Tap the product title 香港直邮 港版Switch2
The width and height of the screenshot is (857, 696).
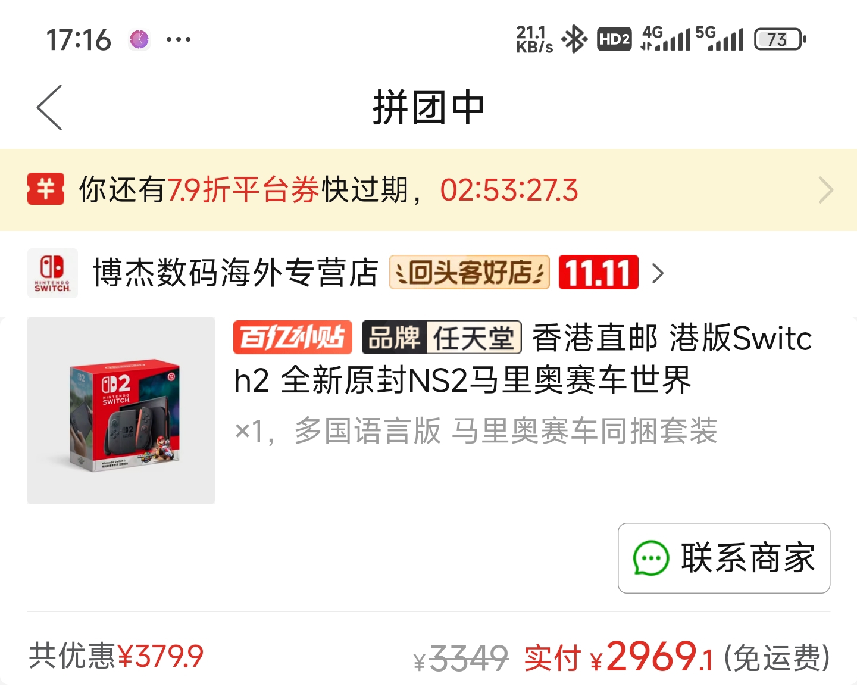pos(523,359)
